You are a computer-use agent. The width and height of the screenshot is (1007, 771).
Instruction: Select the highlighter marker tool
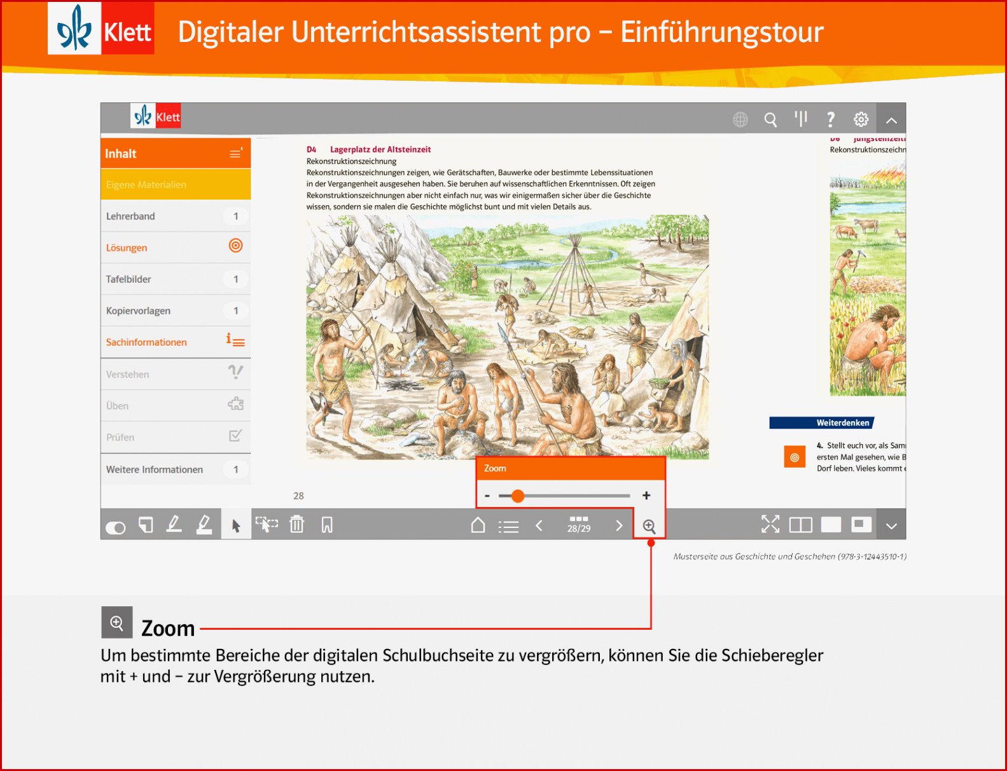coord(204,525)
